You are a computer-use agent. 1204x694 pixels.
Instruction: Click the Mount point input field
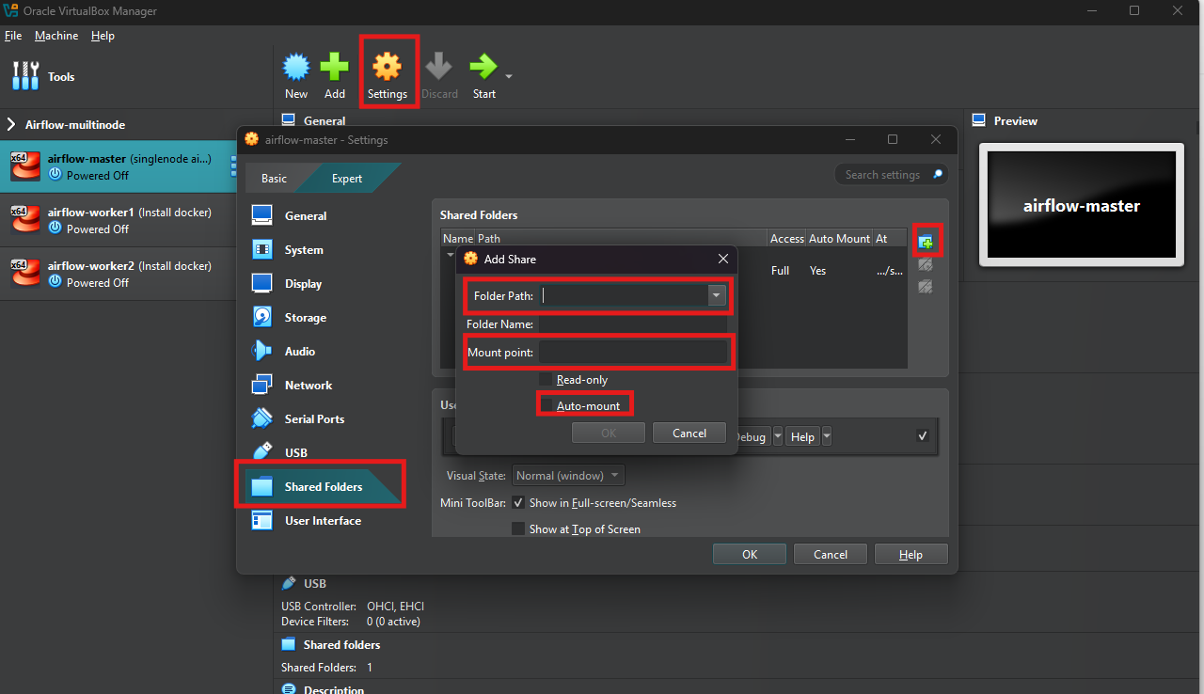[x=632, y=352]
